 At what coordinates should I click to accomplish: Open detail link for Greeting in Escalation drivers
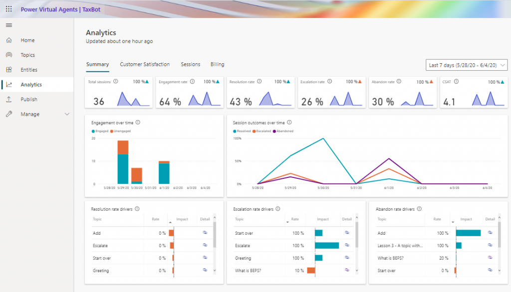(347, 258)
